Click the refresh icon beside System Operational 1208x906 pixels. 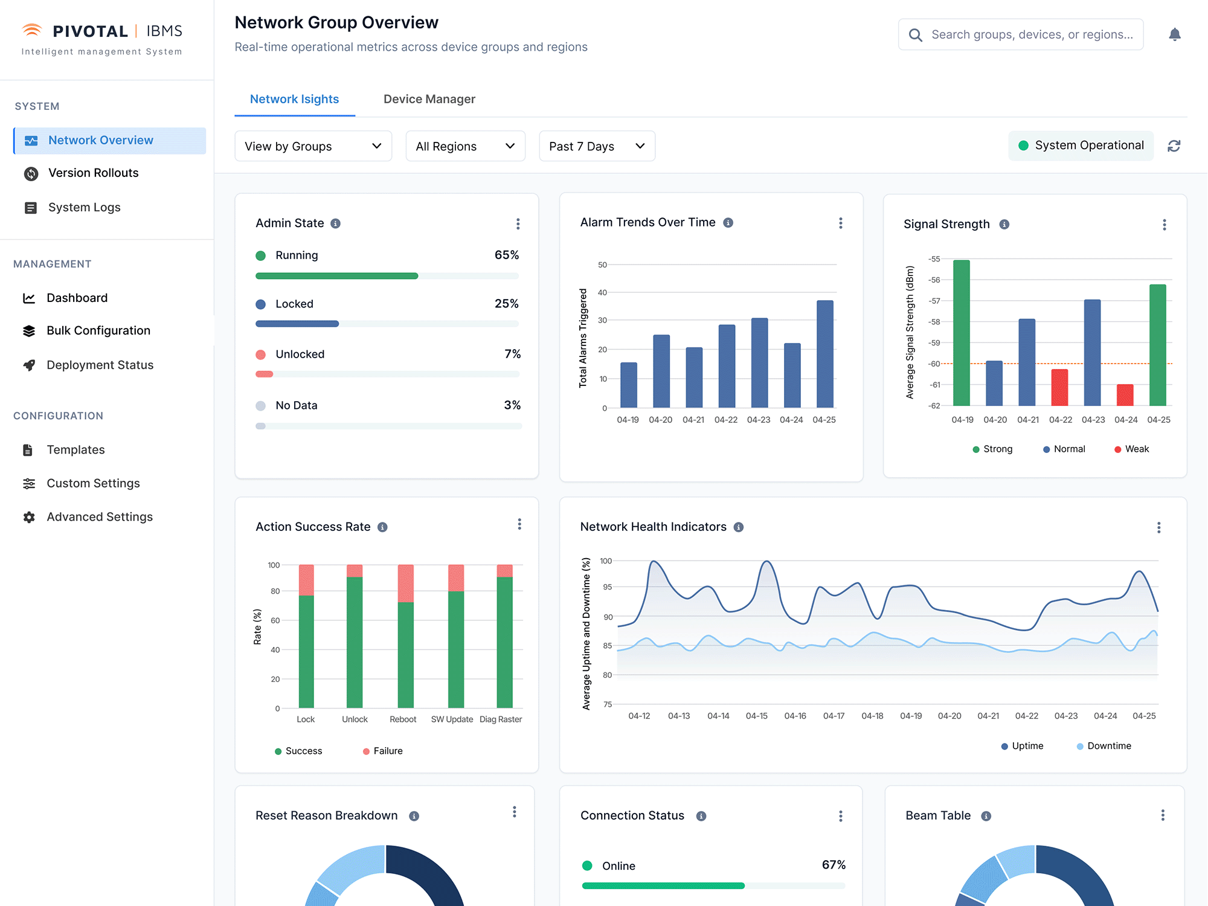[1174, 146]
